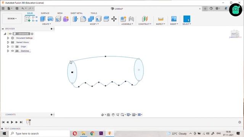Screen dimensions: 244x137
Task: Switch to the Mesh tab
Action: 60,13
